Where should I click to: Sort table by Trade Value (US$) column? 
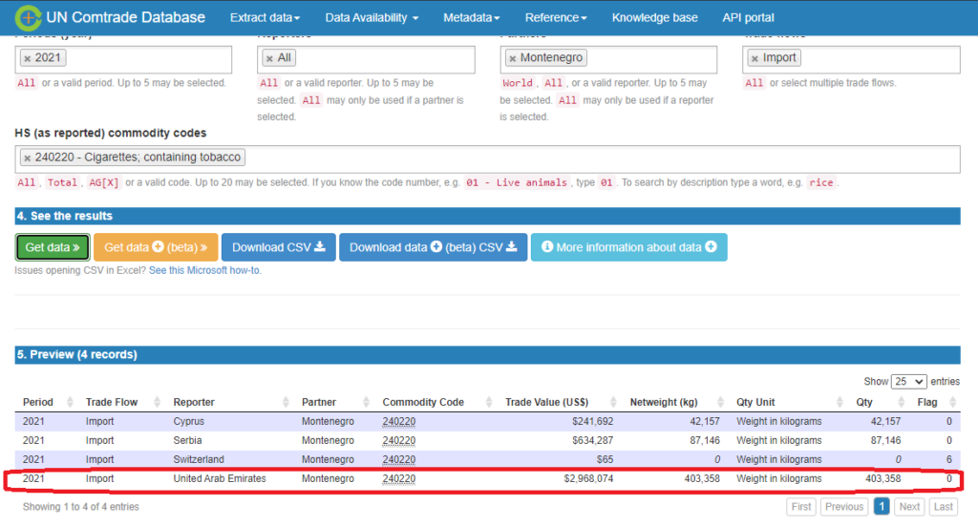coord(560,402)
